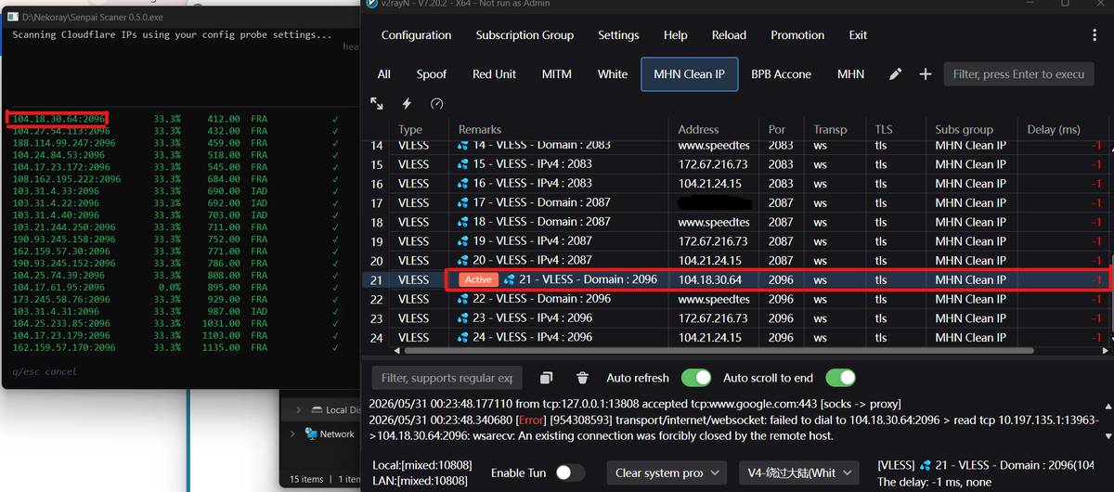The height and width of the screenshot is (492, 1114).
Task: Click the 172.67.216.73 address in row 19
Action: coord(713,241)
